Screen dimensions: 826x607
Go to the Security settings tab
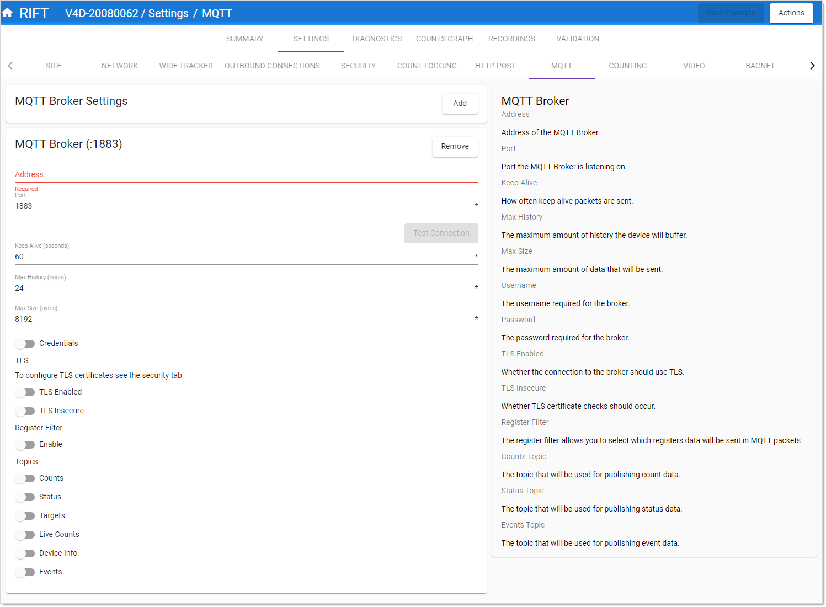(358, 66)
